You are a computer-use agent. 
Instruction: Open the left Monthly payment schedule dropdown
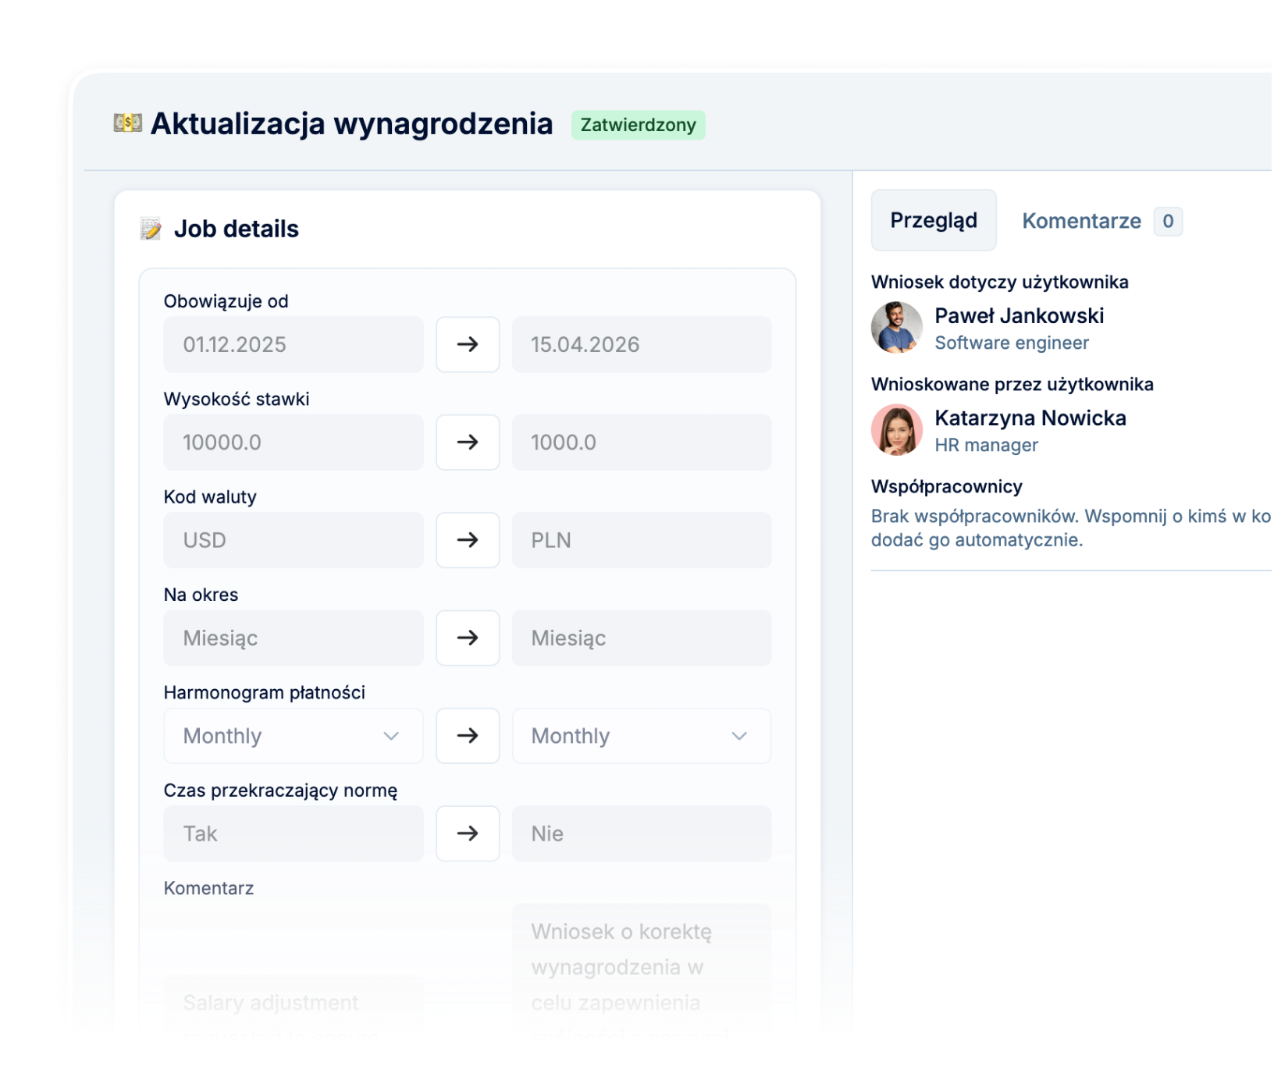click(293, 736)
